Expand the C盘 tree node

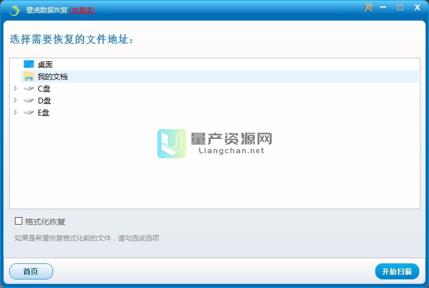click(15, 88)
